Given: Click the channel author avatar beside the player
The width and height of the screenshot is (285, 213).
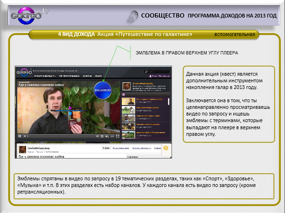Looking at the screenshot, I should point(127,86).
